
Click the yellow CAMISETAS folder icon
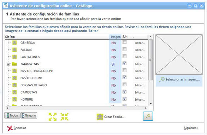14,64
